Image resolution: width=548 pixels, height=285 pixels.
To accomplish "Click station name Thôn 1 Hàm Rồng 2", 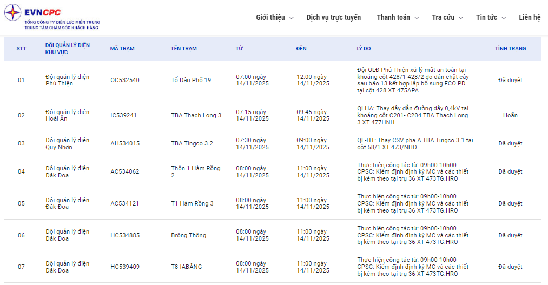I will [x=196, y=172].
